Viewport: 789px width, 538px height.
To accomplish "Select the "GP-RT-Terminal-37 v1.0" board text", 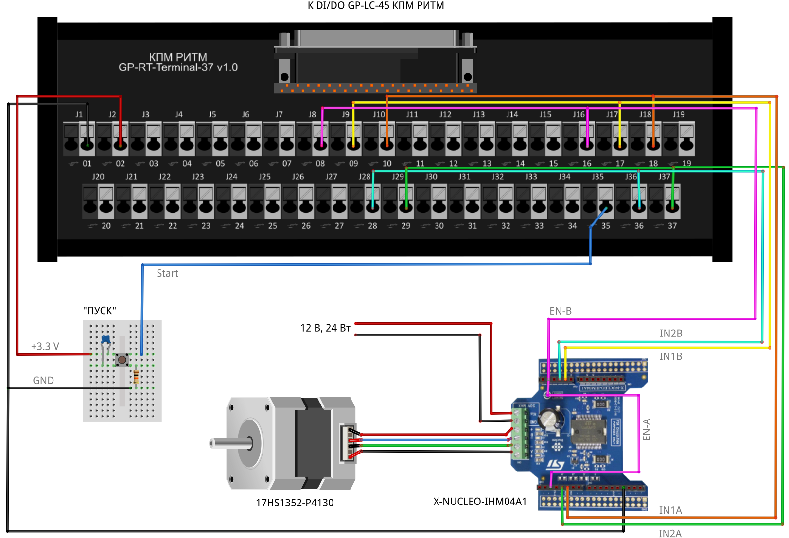I will point(178,67).
